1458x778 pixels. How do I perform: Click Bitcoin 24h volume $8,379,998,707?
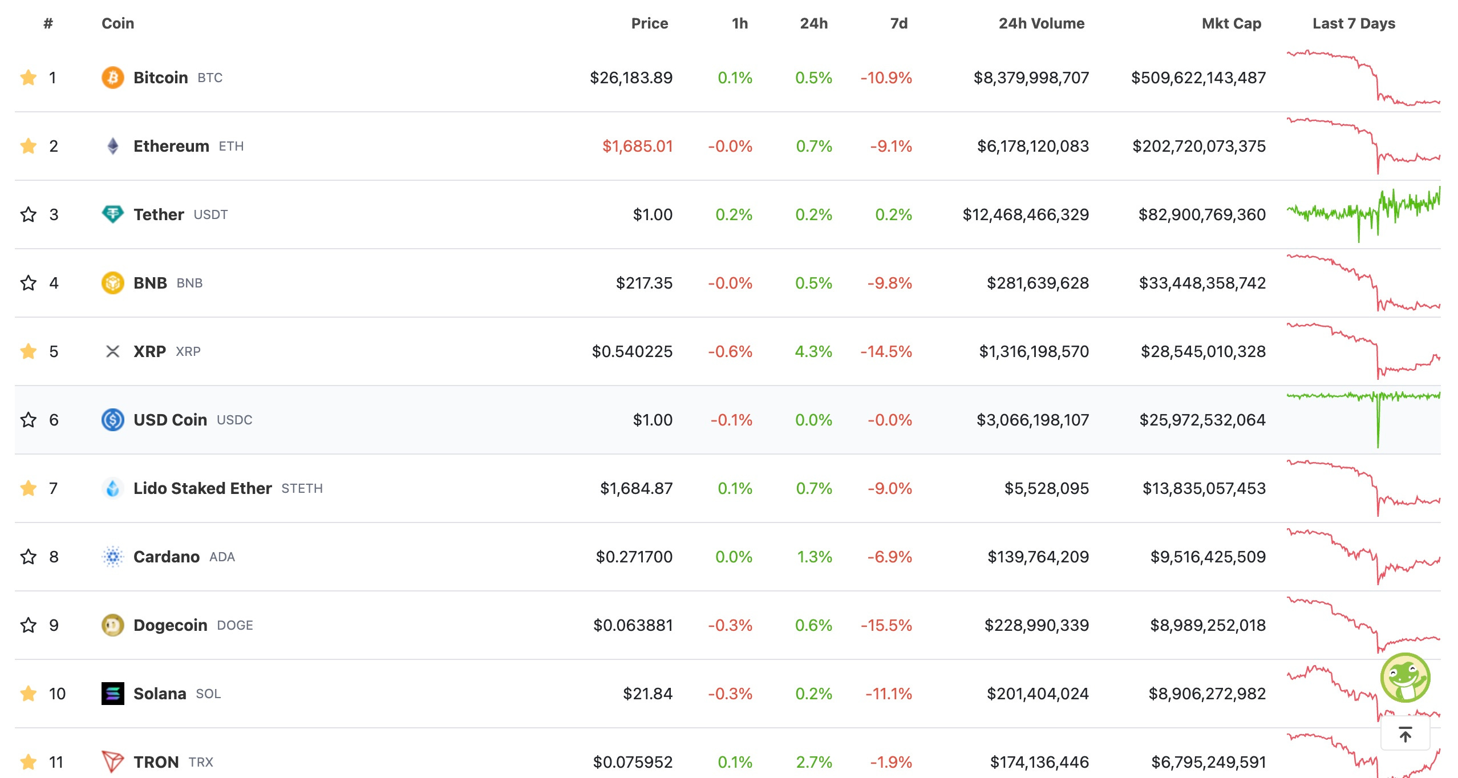[x=1031, y=78]
